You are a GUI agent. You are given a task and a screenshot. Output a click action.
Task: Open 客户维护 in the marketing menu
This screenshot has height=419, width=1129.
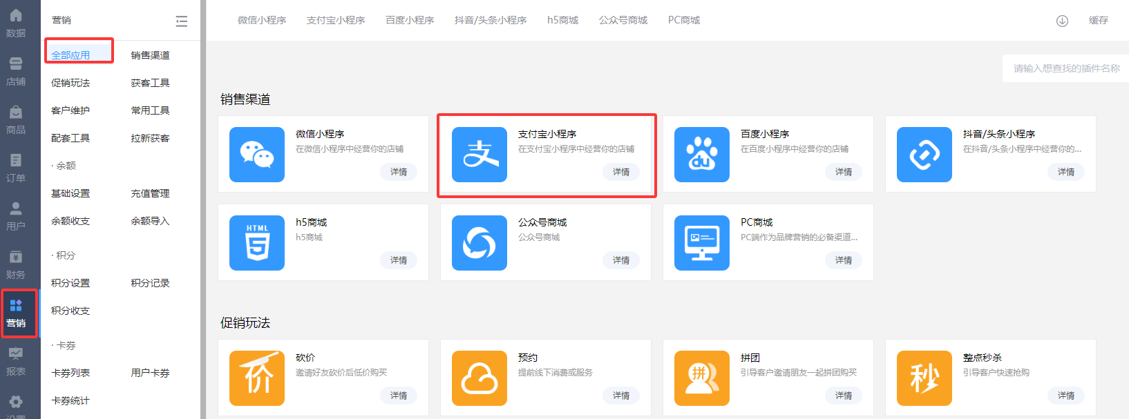[x=70, y=110]
